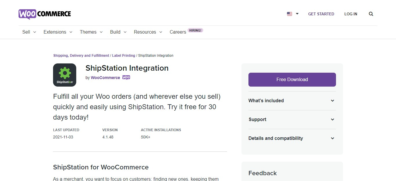The image size is (396, 181).
Task: Click the chevron next to Extensions
Action: click(71, 32)
